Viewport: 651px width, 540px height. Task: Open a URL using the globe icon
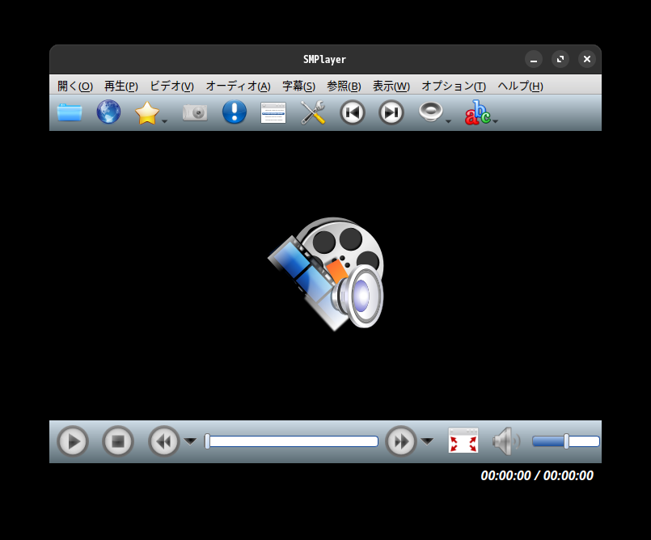click(108, 112)
